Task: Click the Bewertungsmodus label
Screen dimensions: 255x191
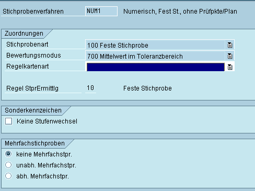Action: (x=33, y=55)
